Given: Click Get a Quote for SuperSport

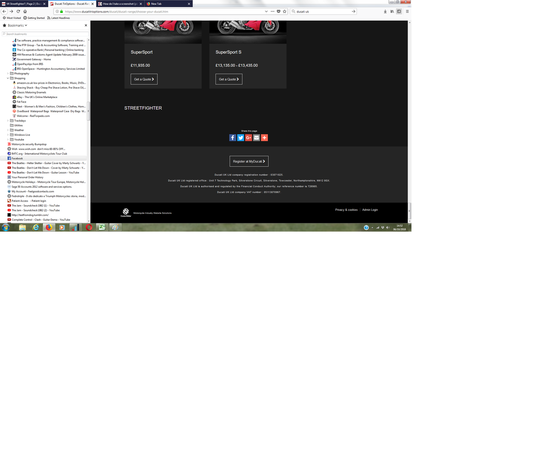Looking at the screenshot, I should pos(144,79).
